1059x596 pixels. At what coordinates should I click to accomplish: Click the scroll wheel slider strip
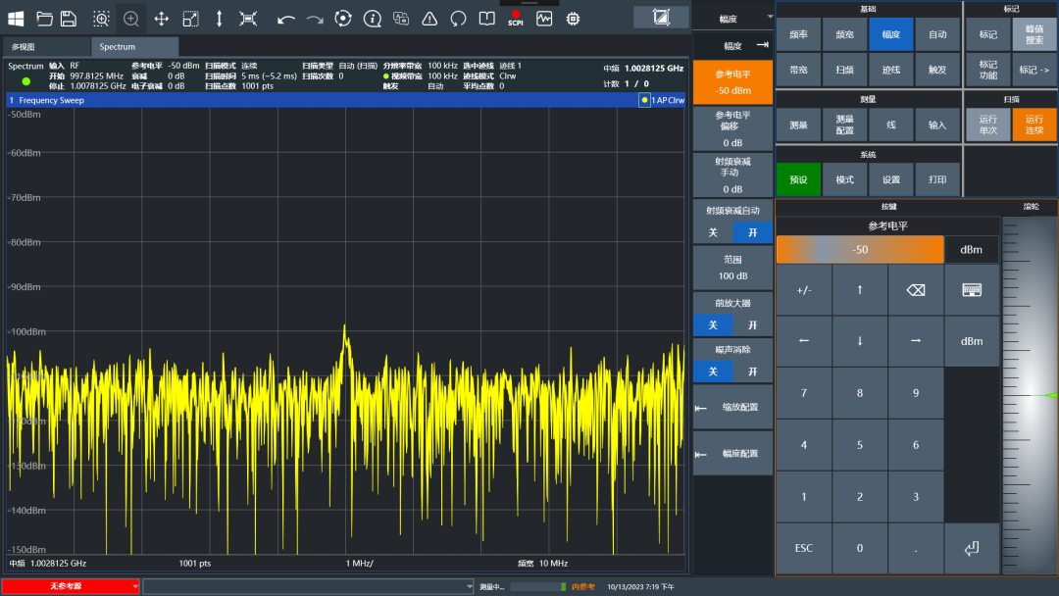tap(1030, 395)
